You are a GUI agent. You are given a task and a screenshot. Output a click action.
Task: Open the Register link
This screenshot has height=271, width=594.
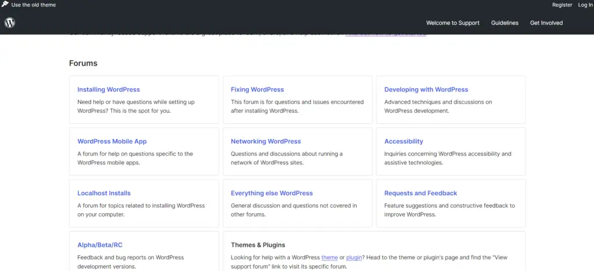pos(562,5)
